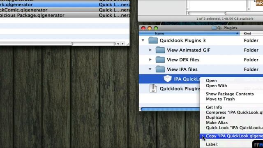The width and height of the screenshot is (263, 148).
Task: Click the IPA QuickLook plugin icon
Action: click(x=167, y=79)
